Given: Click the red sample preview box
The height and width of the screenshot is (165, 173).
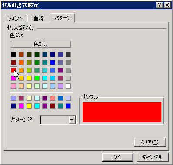Looking at the screenshot, I should point(122,112).
